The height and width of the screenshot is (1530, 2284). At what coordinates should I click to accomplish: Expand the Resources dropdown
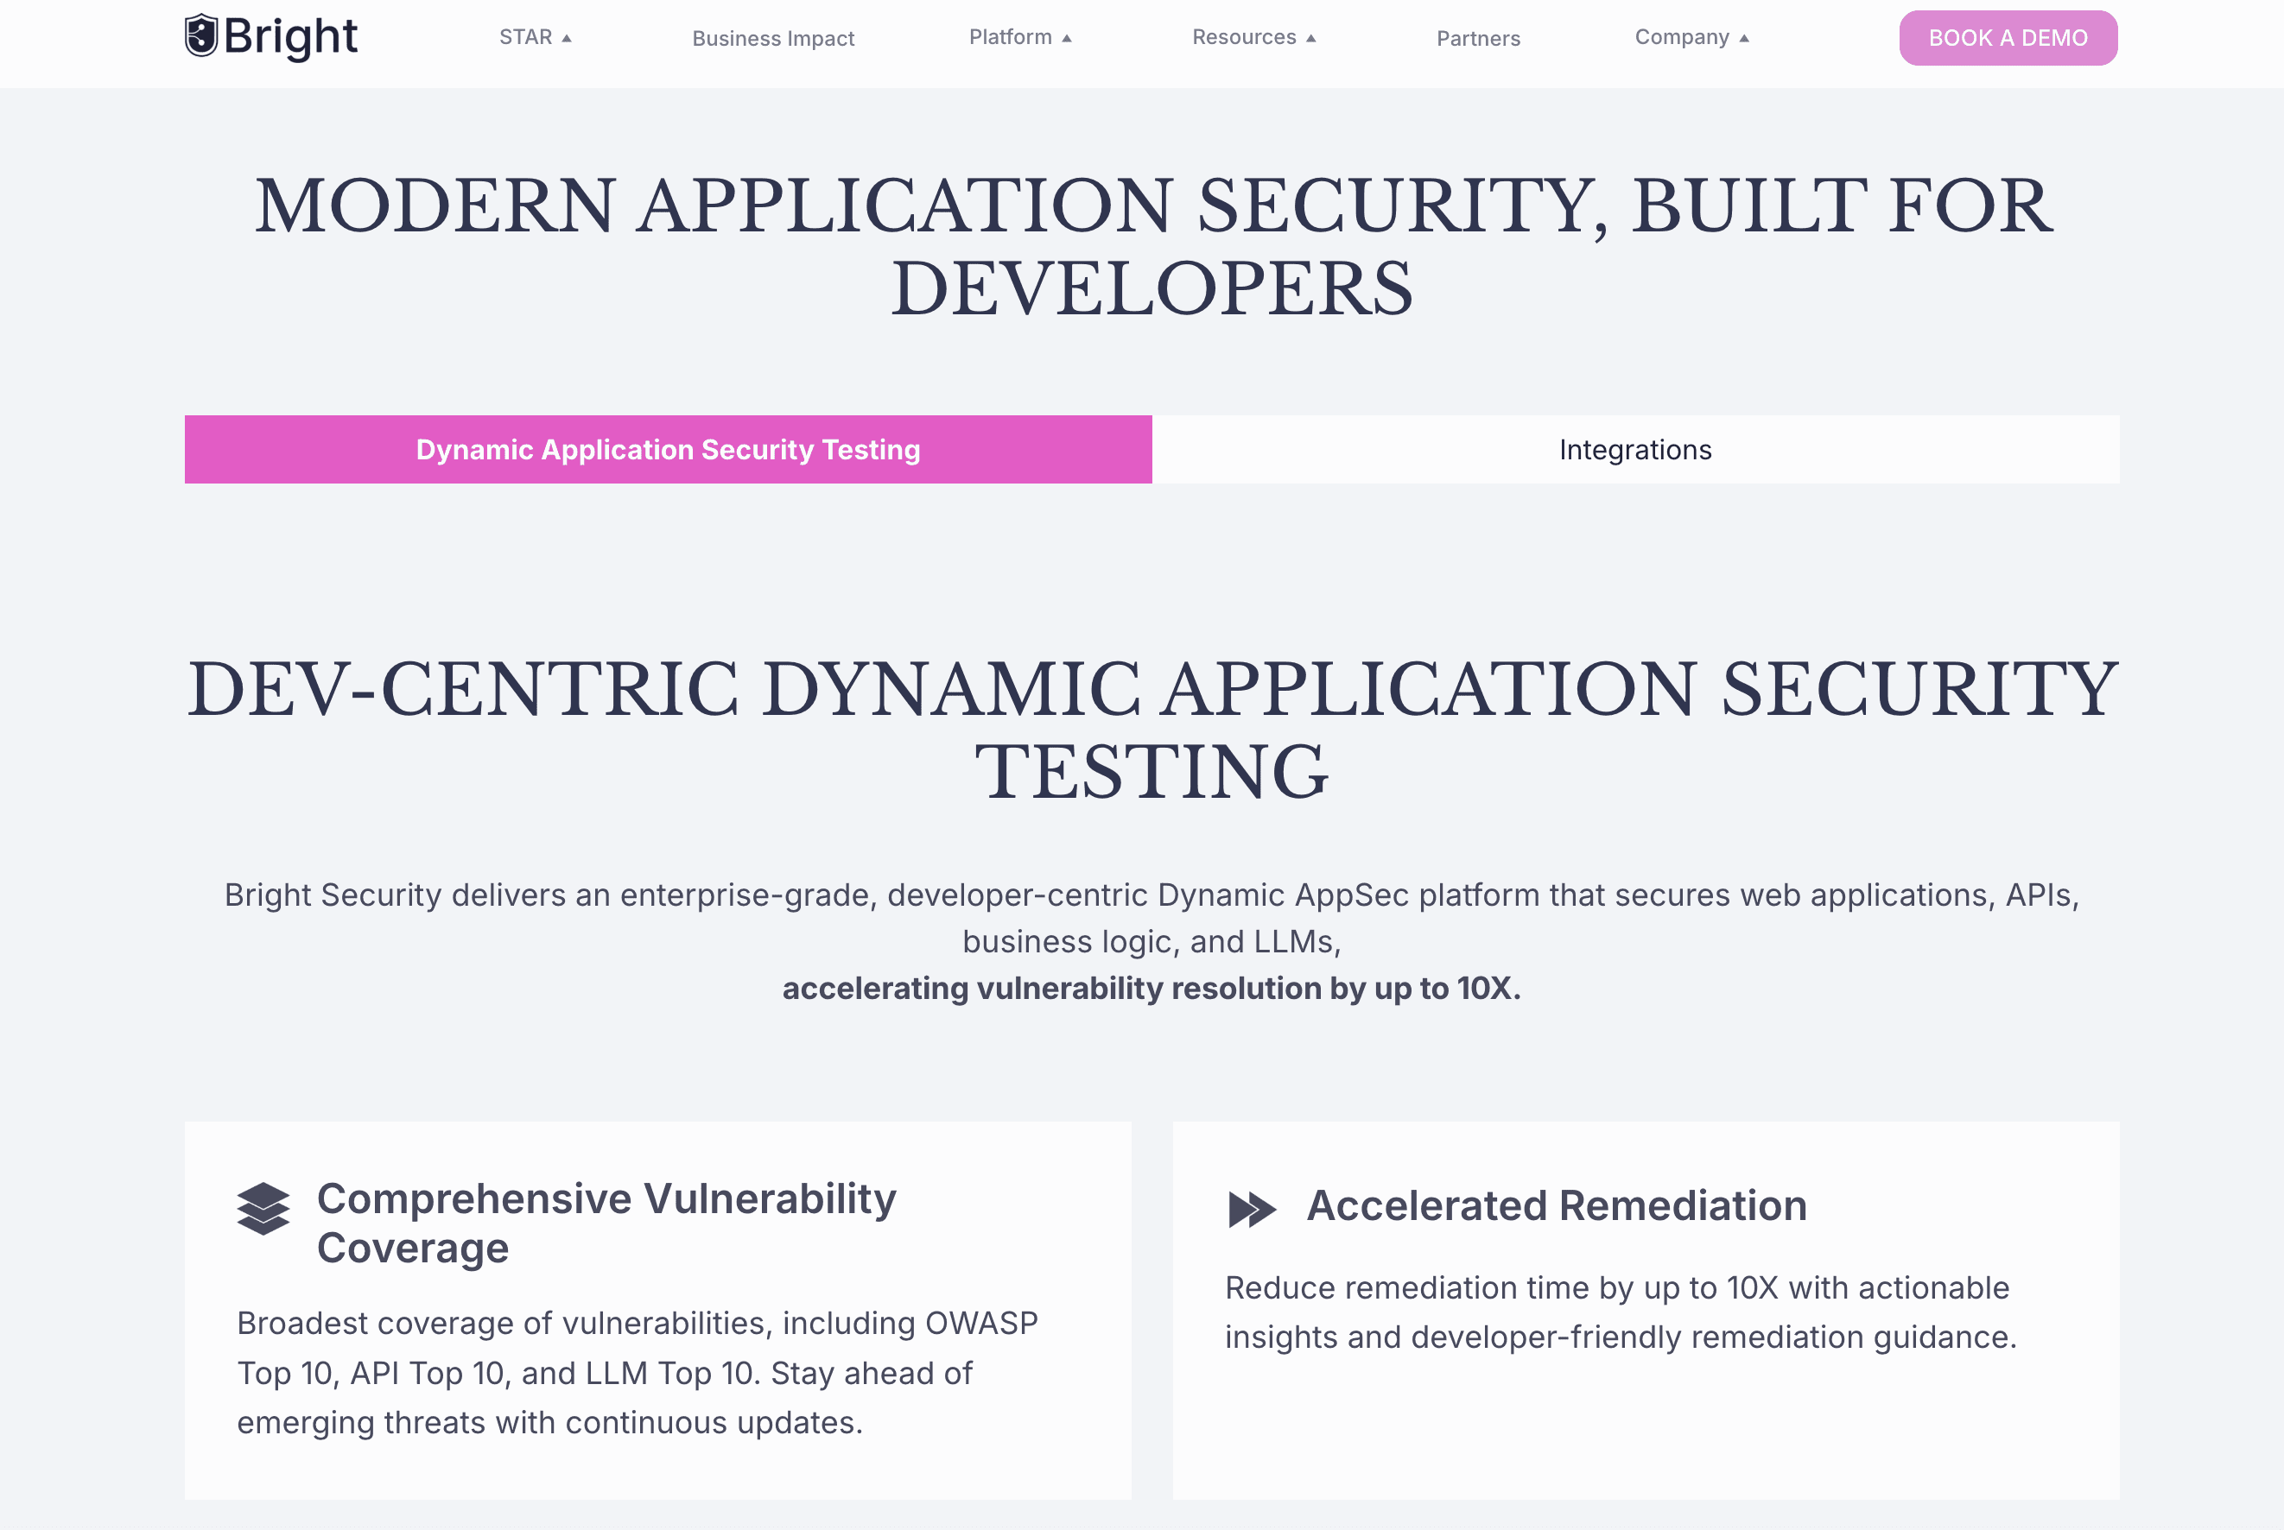click(1254, 37)
